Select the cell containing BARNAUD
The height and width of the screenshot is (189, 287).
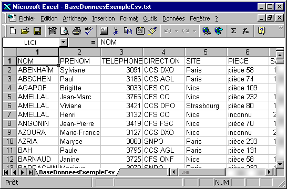[37, 159]
